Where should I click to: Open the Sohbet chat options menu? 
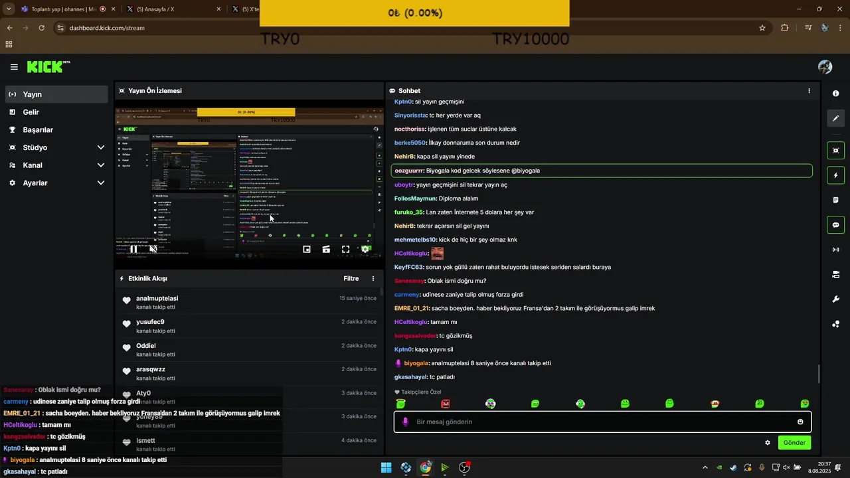pyautogui.click(x=809, y=91)
